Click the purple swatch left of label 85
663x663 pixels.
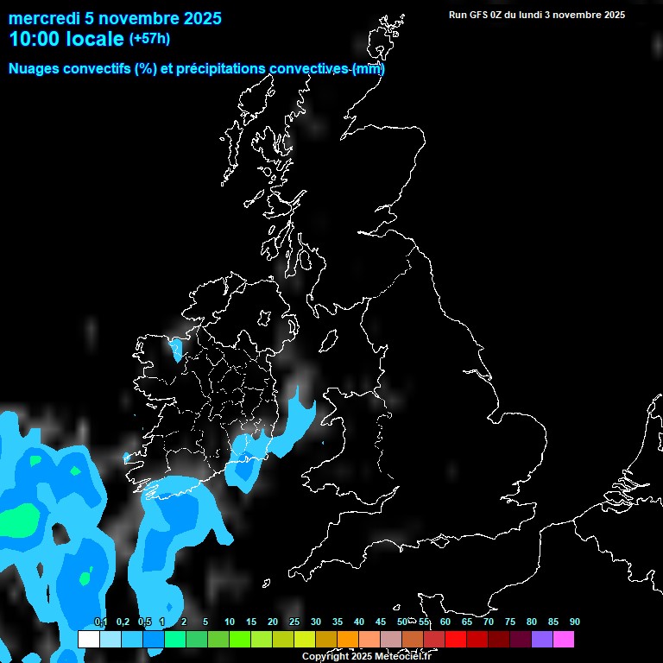tap(541, 639)
